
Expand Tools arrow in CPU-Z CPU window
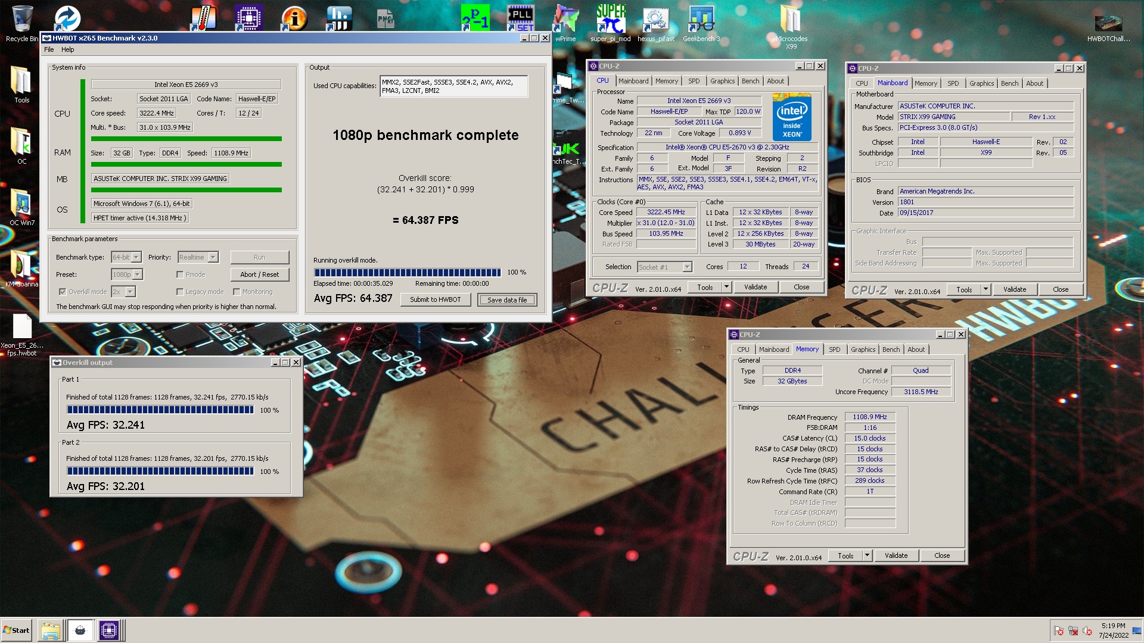click(726, 287)
